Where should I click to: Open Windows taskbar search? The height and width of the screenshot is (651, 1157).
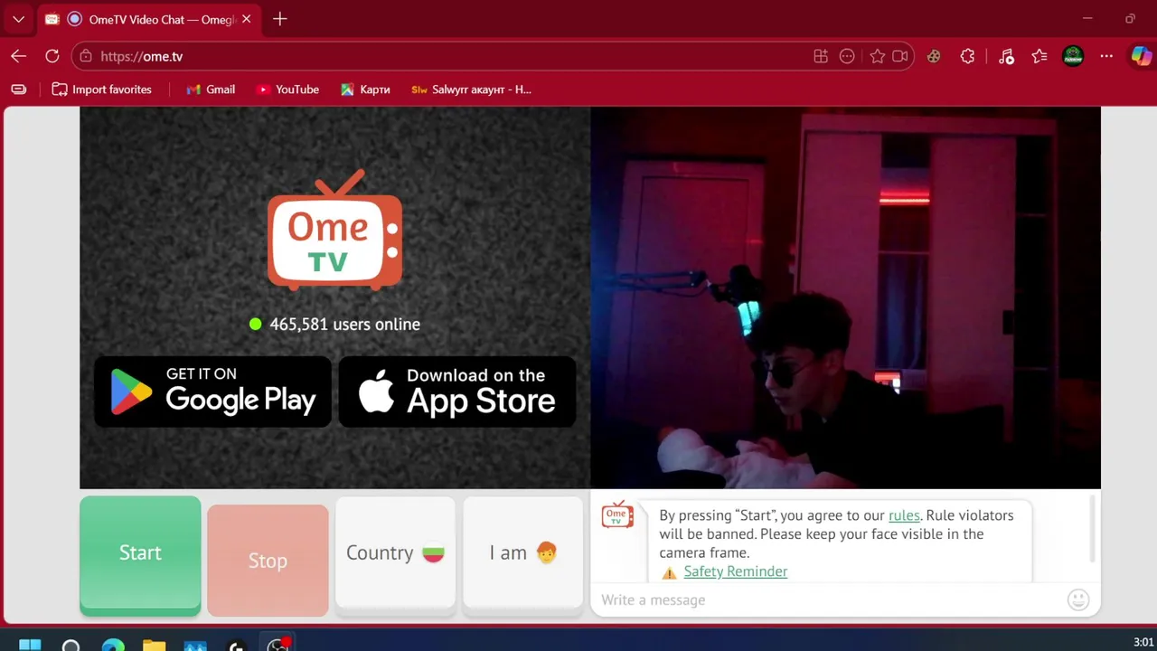(x=71, y=645)
